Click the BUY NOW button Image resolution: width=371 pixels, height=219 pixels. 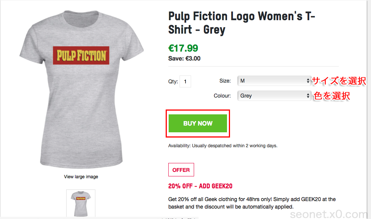(198, 123)
